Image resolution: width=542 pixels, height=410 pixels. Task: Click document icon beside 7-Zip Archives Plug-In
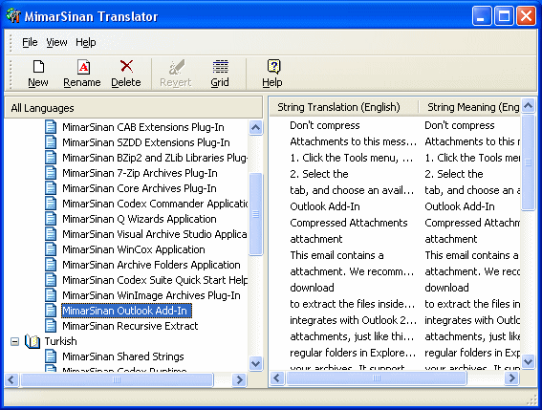coord(51,173)
